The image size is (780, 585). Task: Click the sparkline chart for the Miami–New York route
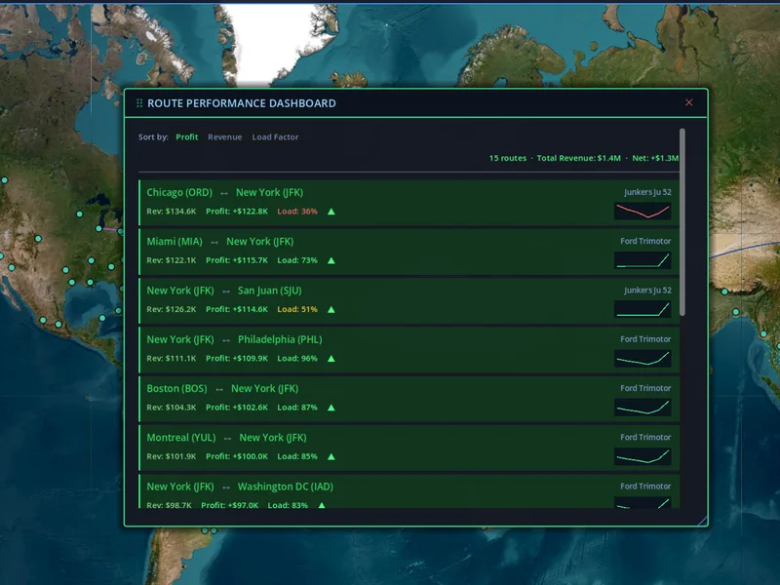pos(642,260)
